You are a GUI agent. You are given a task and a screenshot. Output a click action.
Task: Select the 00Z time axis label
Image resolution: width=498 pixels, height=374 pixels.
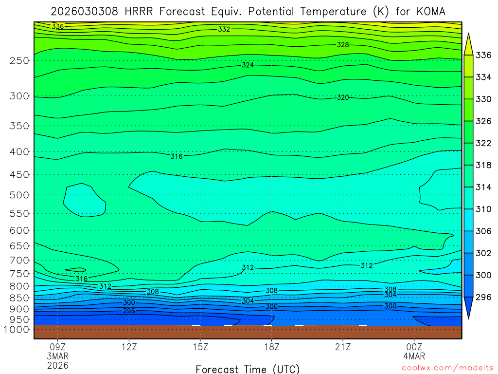click(414, 347)
